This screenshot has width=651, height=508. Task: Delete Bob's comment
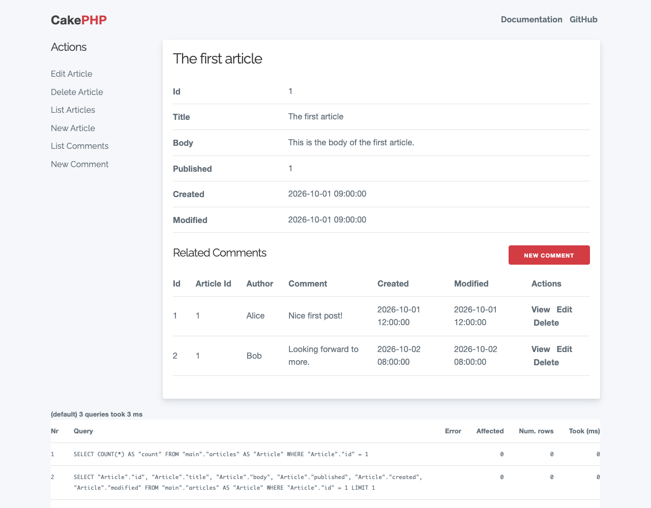coord(546,362)
